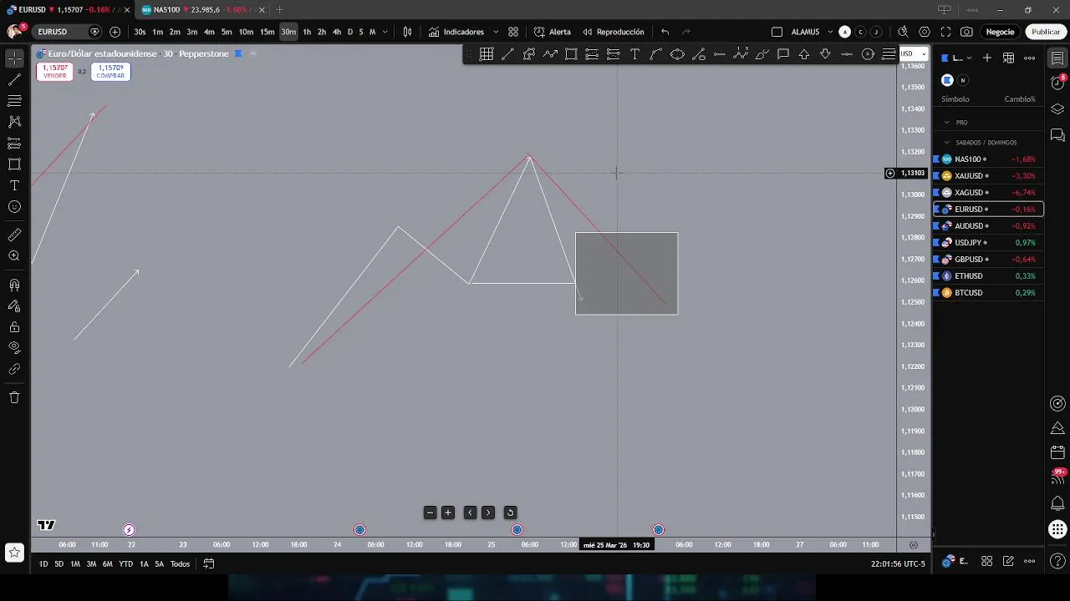Image resolution: width=1070 pixels, height=601 pixels.
Task: Open the watchlist name dropdown
Action: (x=958, y=58)
